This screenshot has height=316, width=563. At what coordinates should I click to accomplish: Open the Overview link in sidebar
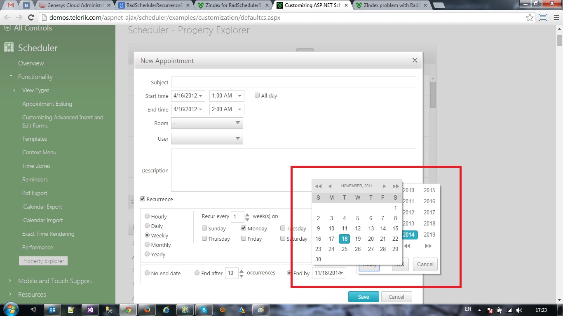click(x=31, y=63)
